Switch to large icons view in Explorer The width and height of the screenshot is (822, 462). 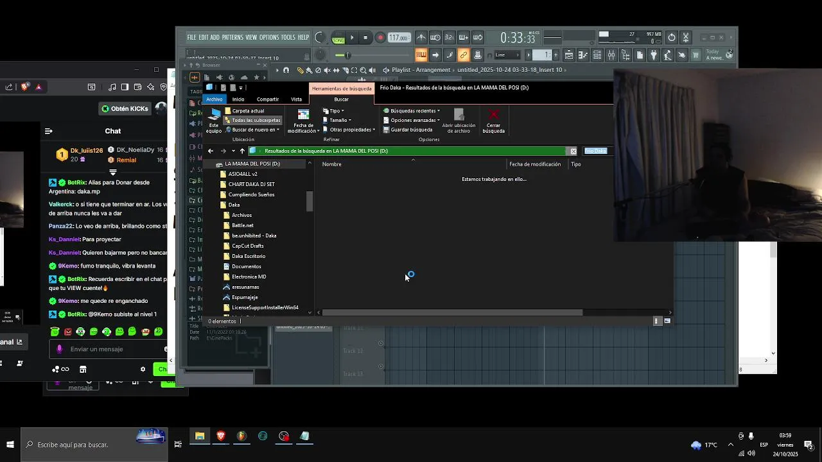click(667, 321)
